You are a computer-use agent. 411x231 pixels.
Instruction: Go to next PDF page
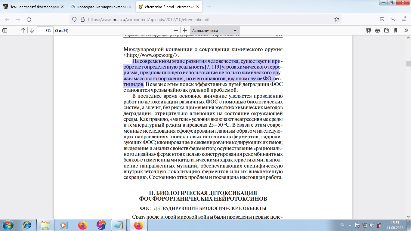pyautogui.click(x=32, y=30)
